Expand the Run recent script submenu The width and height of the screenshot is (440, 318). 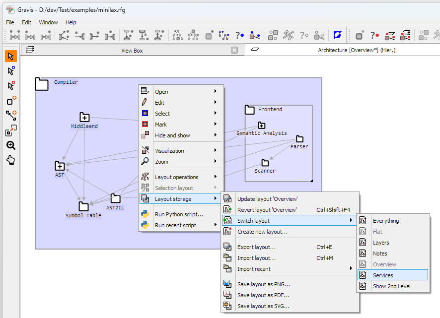pos(181,225)
